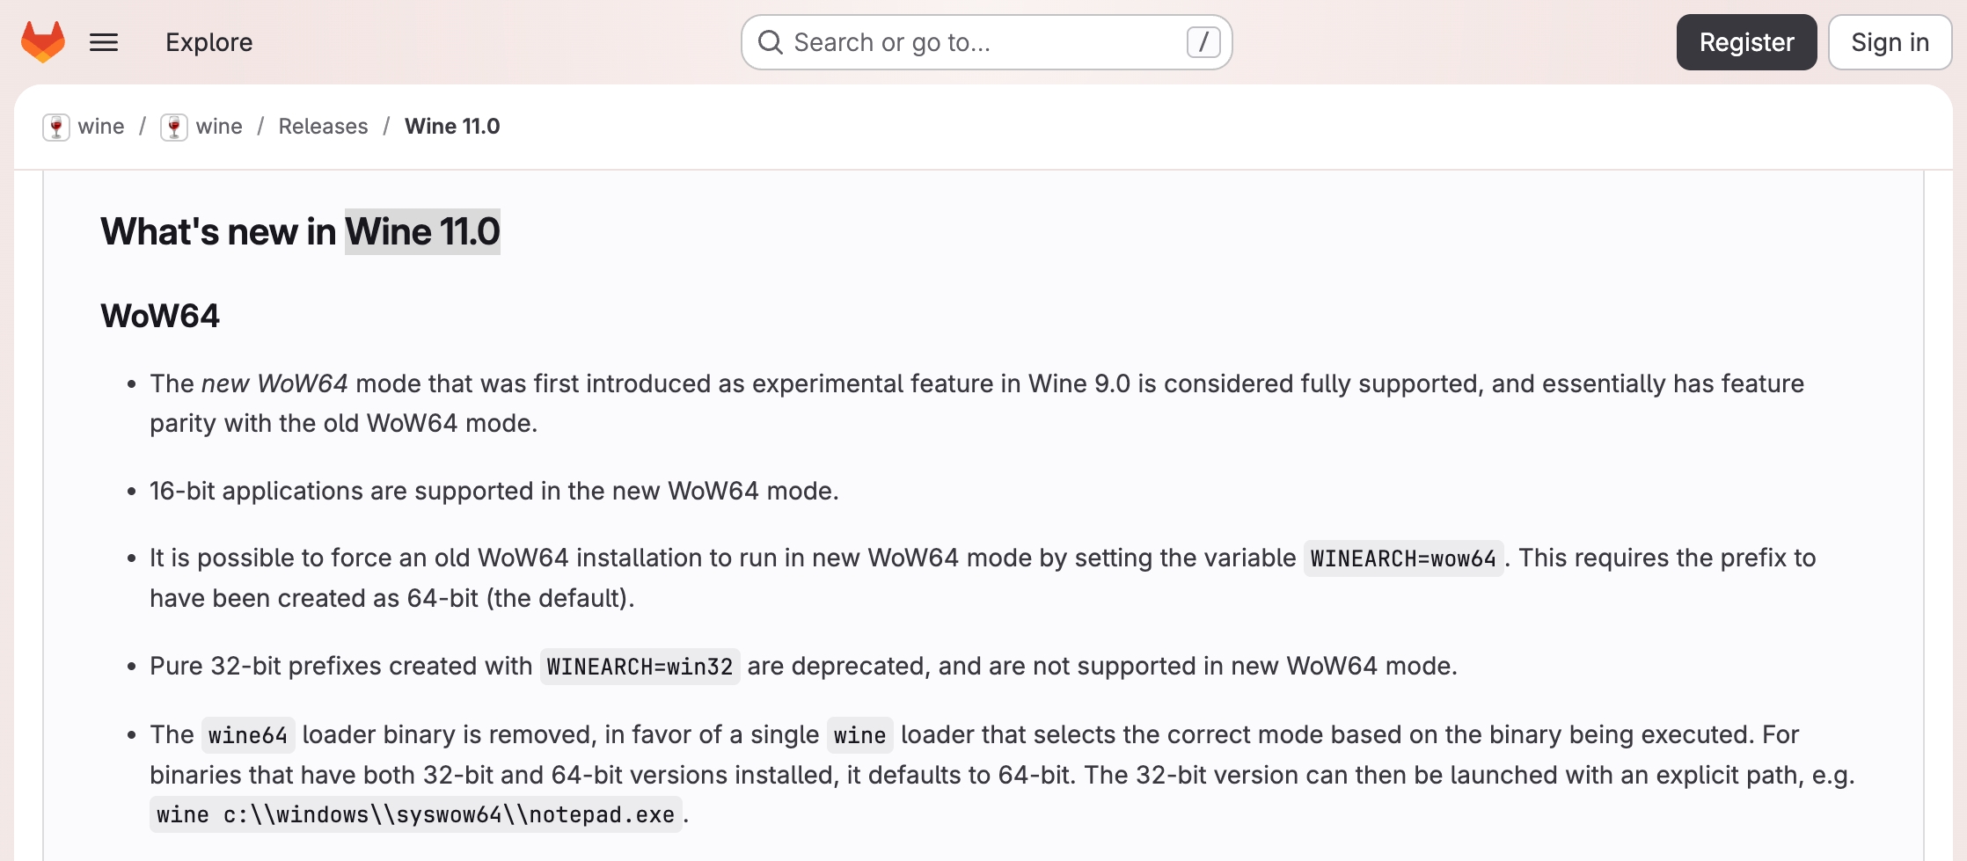Click the WINEARCH=wow64 code snippet
Screen dimensions: 1967x861
[x=1402, y=558]
